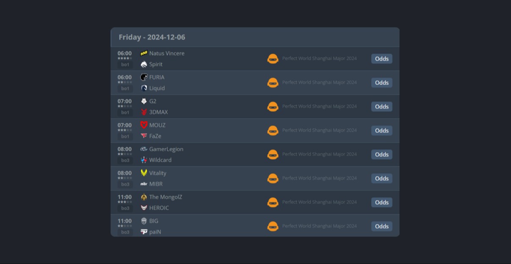Open Odds for Natus Vincere vs Spirit
Viewport: 511px width, 264px height.
[x=382, y=59]
